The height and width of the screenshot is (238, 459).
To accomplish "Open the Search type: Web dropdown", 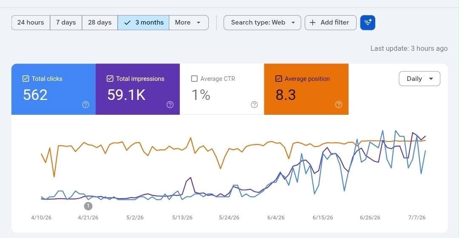I will [262, 22].
